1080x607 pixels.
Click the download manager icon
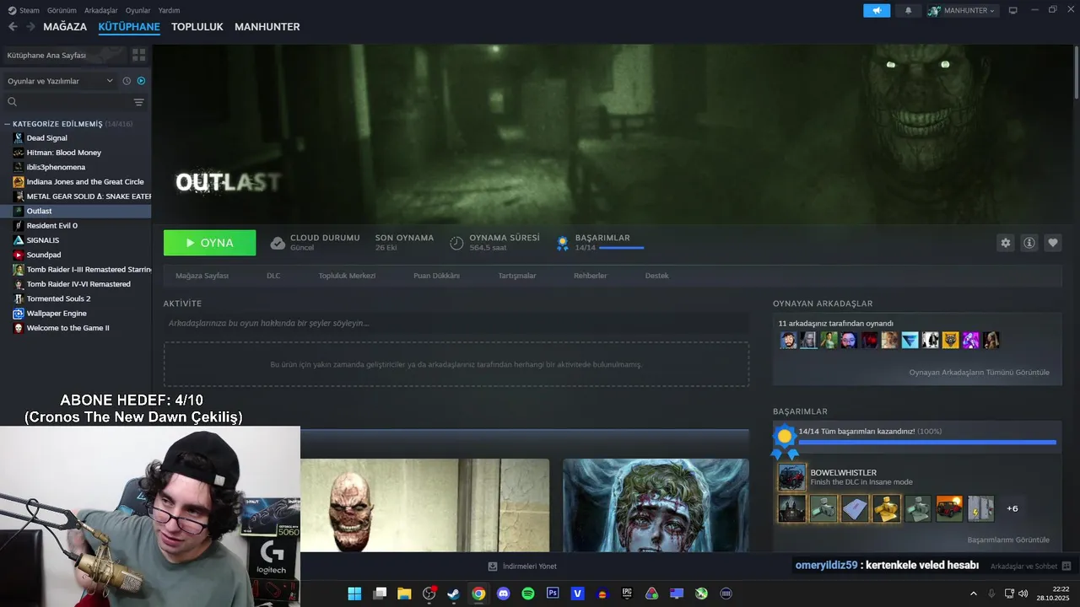click(x=493, y=567)
